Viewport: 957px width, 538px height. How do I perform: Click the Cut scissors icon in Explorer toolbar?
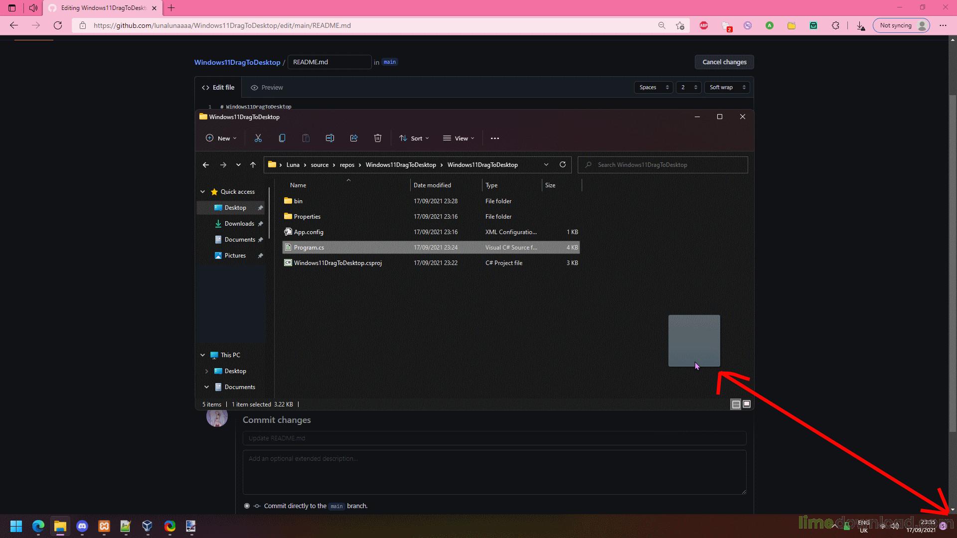pos(258,138)
